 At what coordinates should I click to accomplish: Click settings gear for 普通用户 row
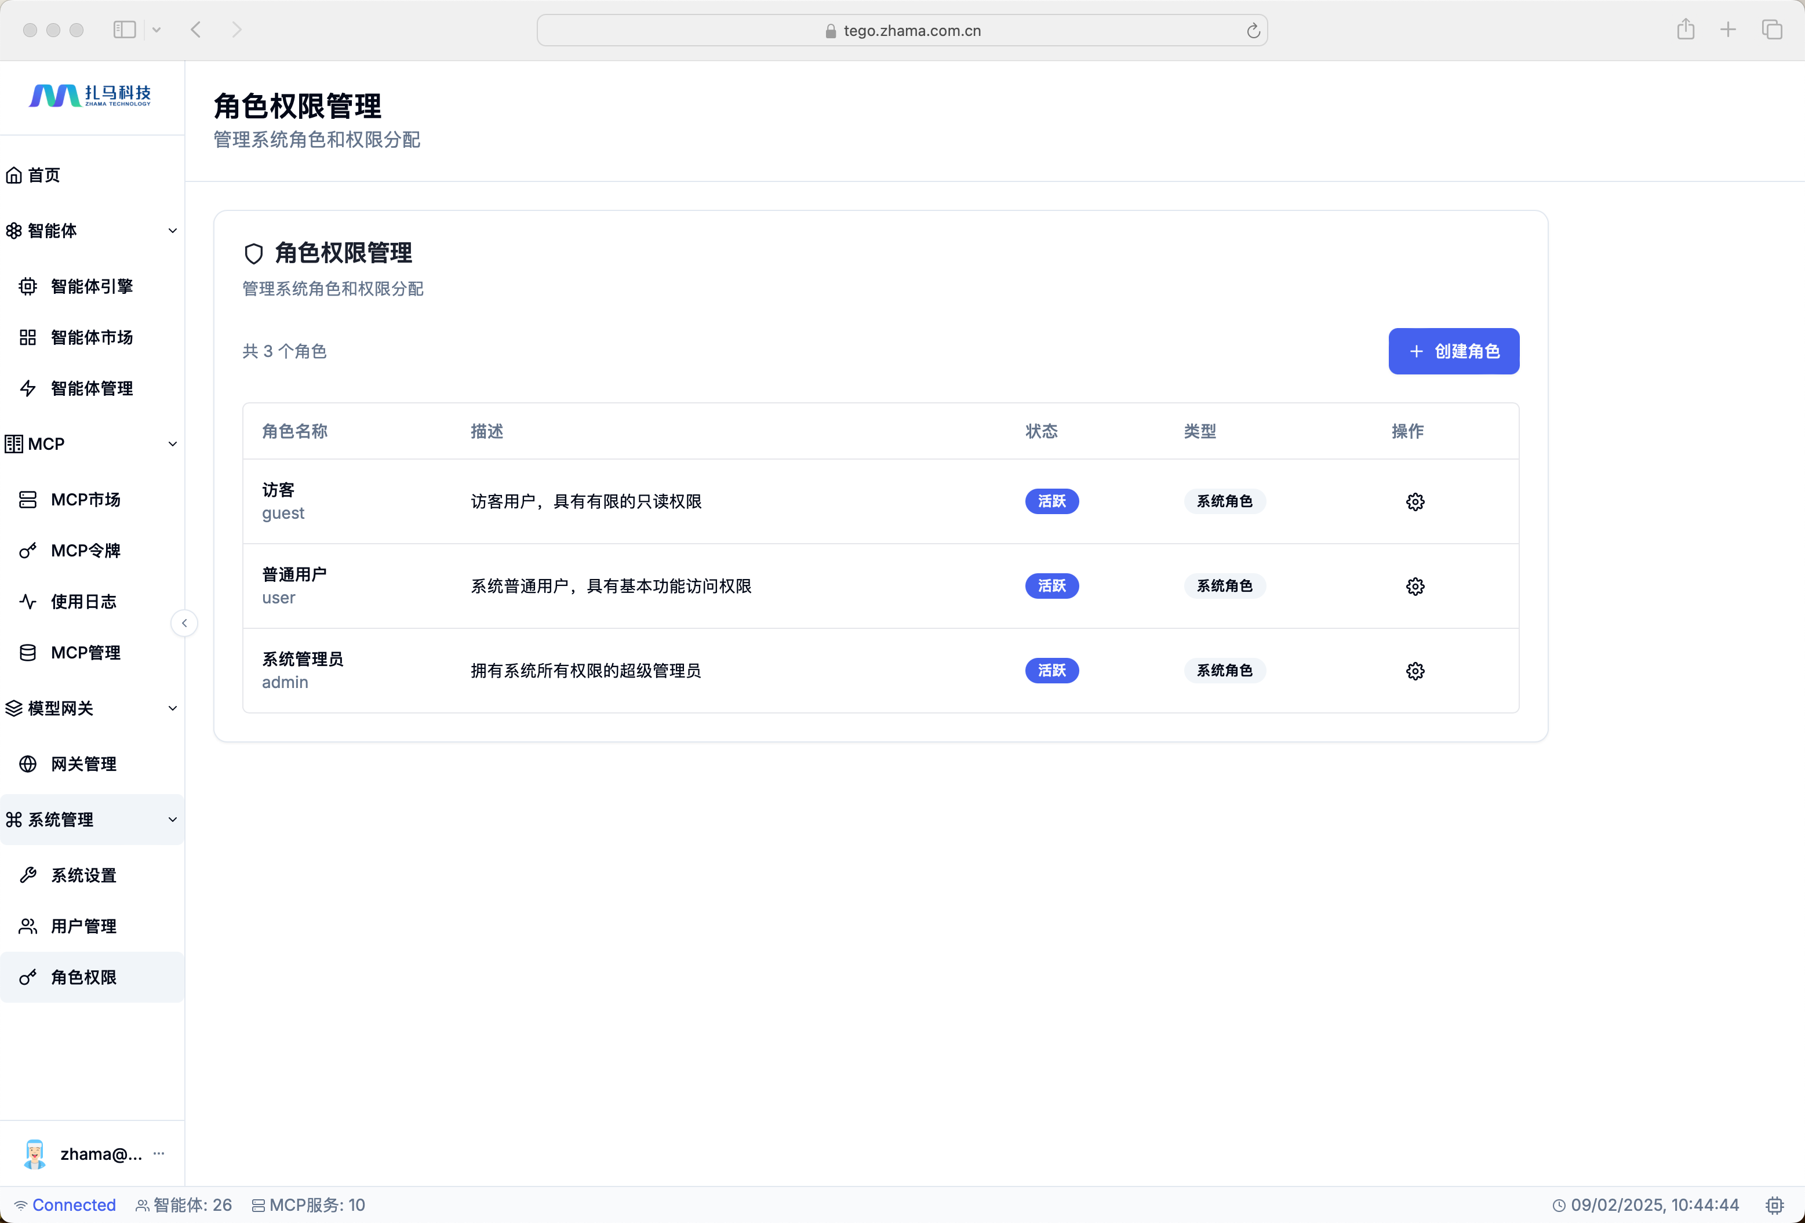pos(1414,586)
